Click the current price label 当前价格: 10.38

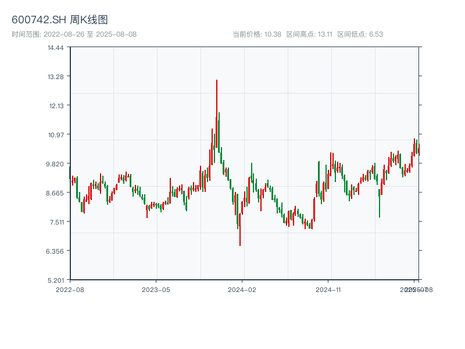257,34
